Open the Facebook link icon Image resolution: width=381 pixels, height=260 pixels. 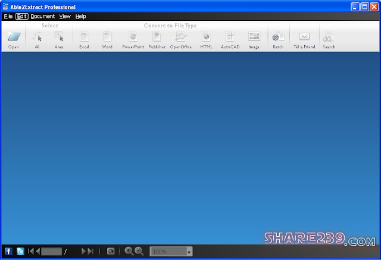tap(8, 251)
